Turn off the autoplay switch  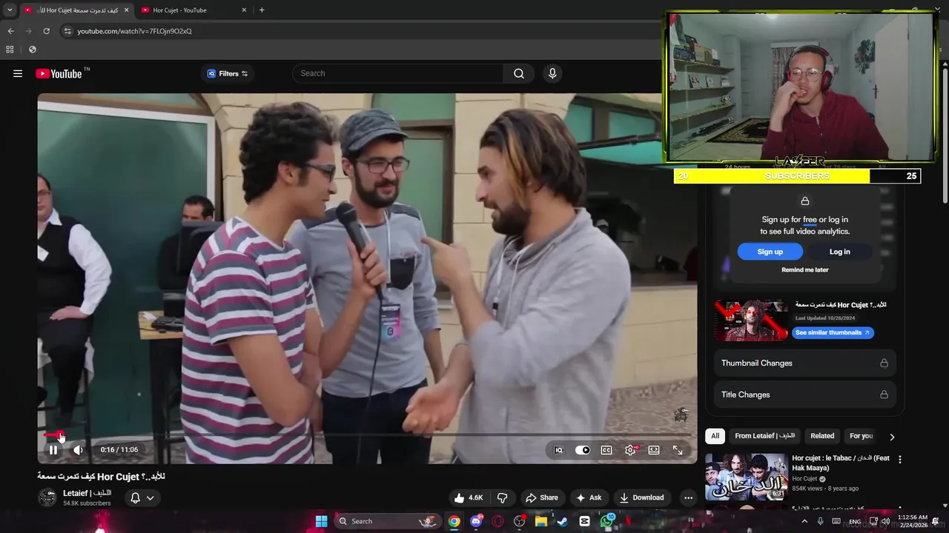[x=583, y=450]
